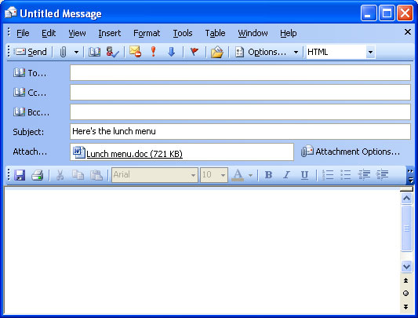
Task: Click into the Bcc recipient field
Action: point(240,111)
